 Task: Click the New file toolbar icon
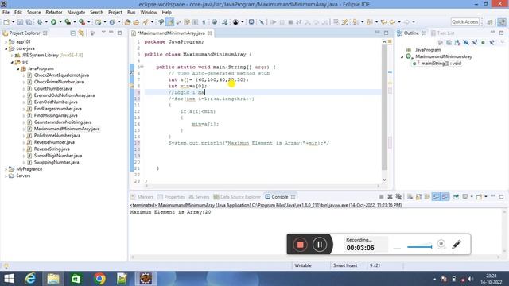6,22
